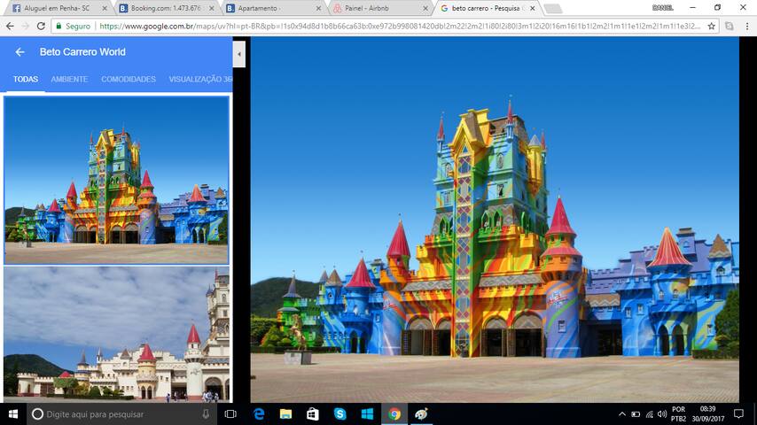This screenshot has height=425, width=757.
Task: Open the clock showing 08:39
Action: [707, 413]
